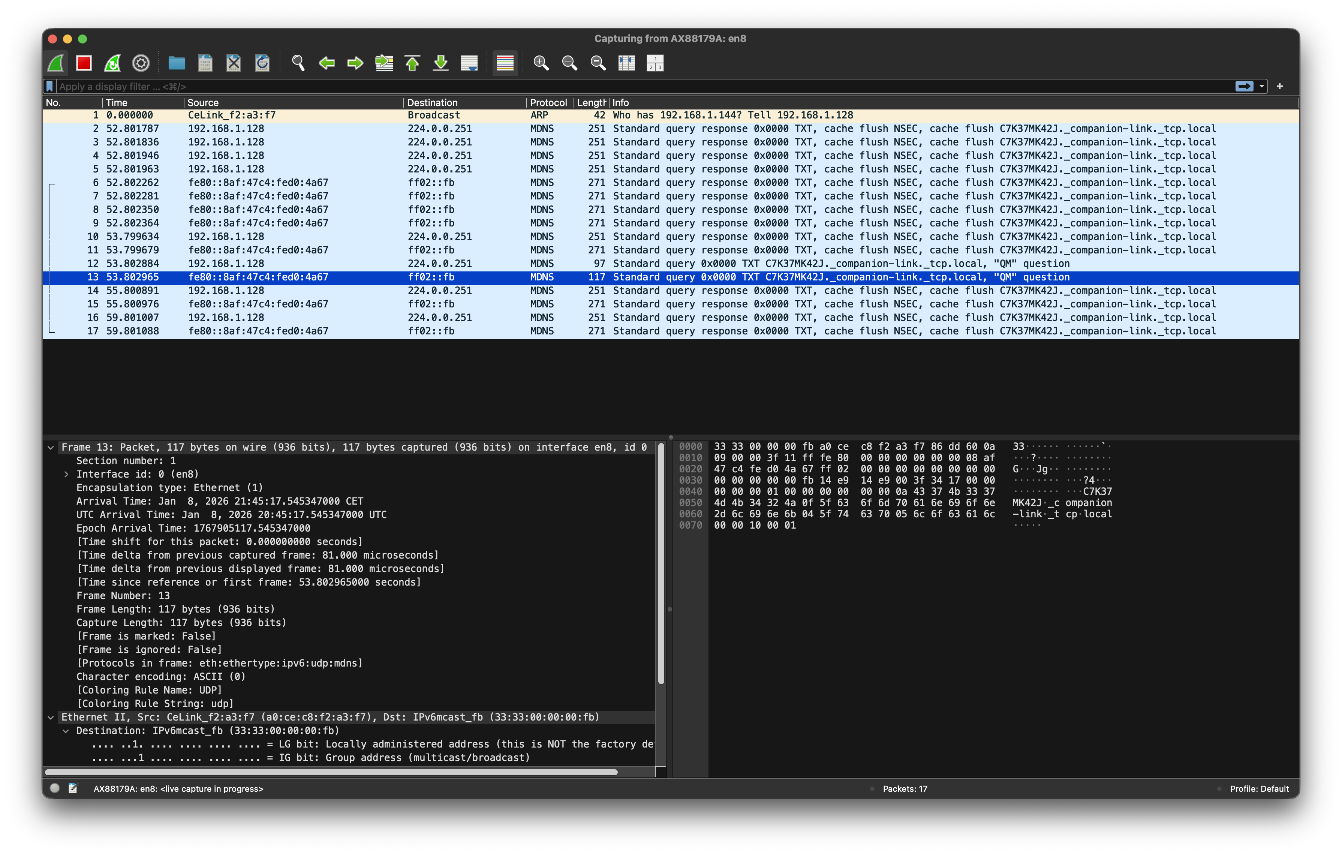The height and width of the screenshot is (854, 1342).
Task: Apply filter using the blue arrow button
Action: click(1244, 86)
